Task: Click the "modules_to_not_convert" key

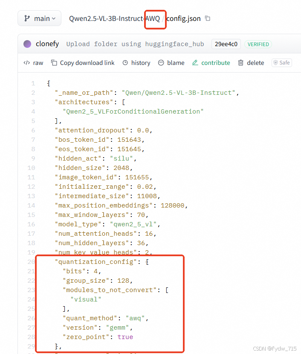Action: click(110, 290)
